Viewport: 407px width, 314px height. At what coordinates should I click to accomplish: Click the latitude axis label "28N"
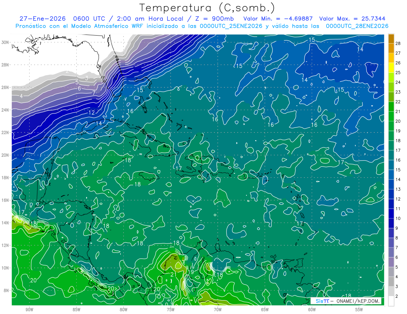pos(5,65)
